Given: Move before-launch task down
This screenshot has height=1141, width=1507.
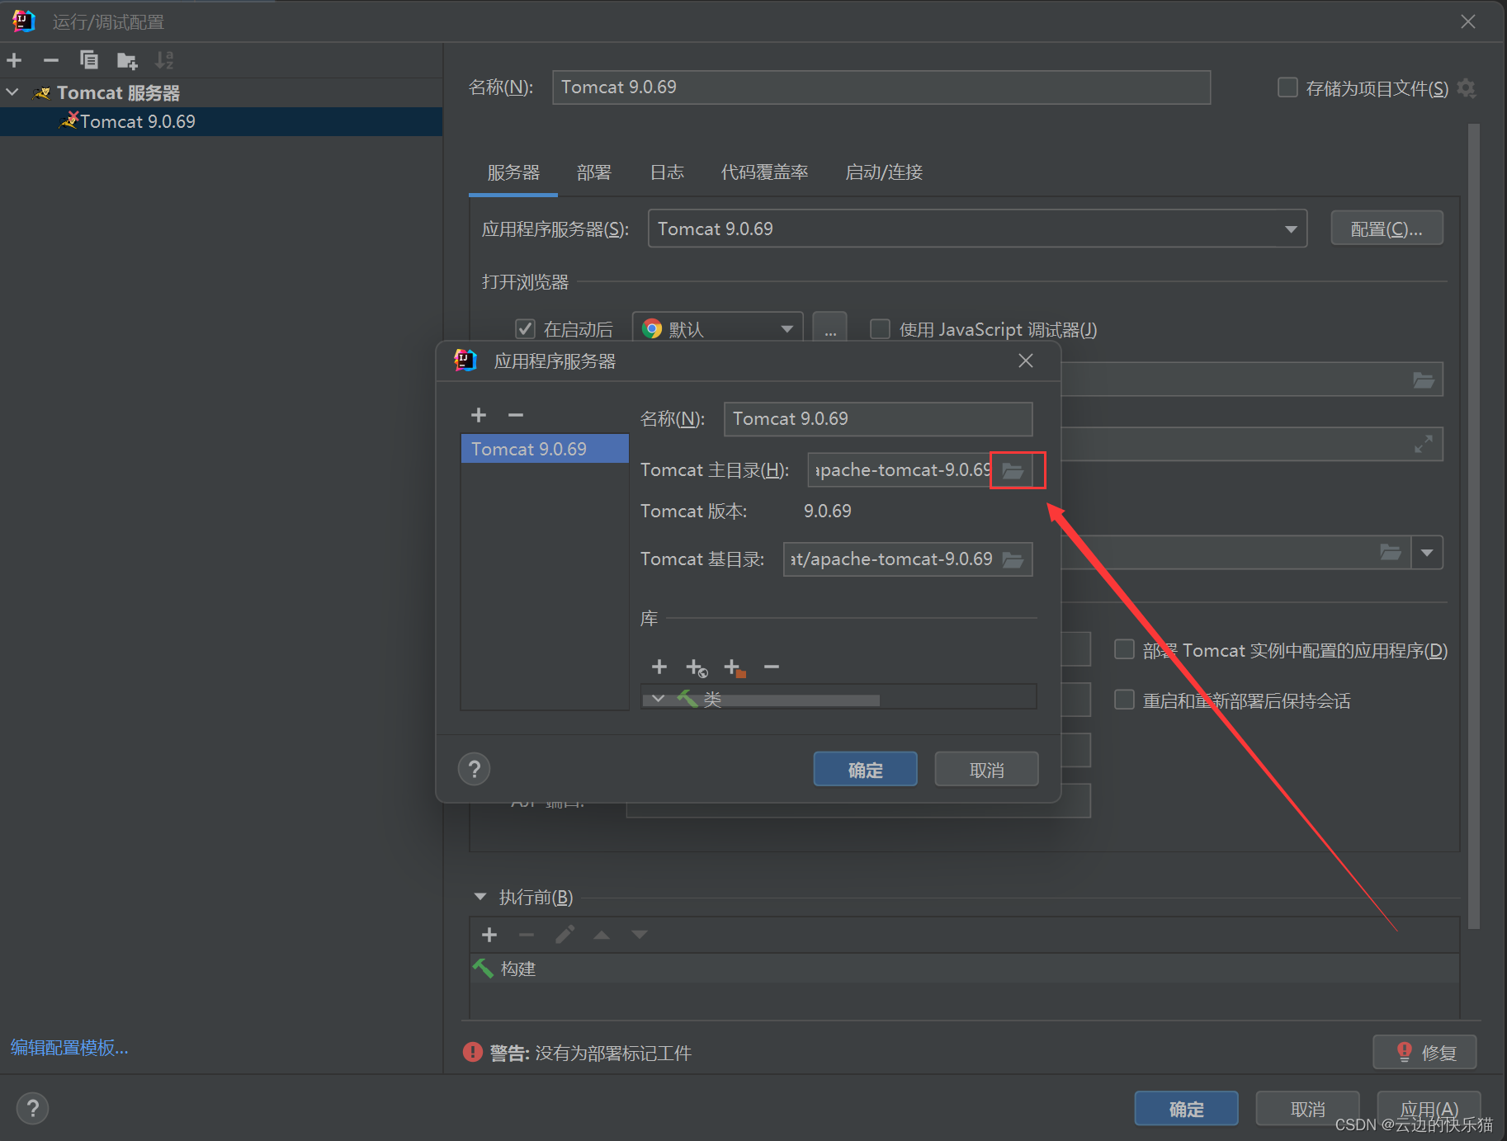Looking at the screenshot, I should pos(640,935).
